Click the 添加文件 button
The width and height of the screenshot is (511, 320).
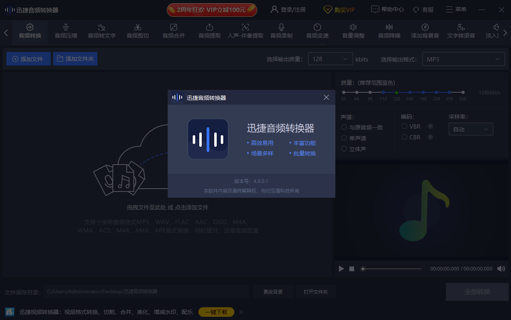click(28, 59)
